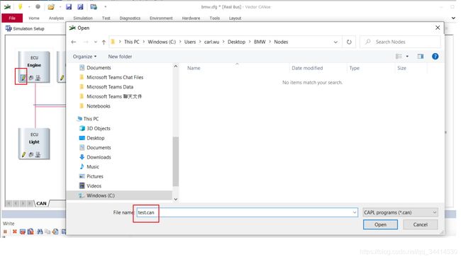Click the red X clear icon in Write toolbar
Image resolution: width=461 pixels, height=259 pixels.
[x=15, y=231]
